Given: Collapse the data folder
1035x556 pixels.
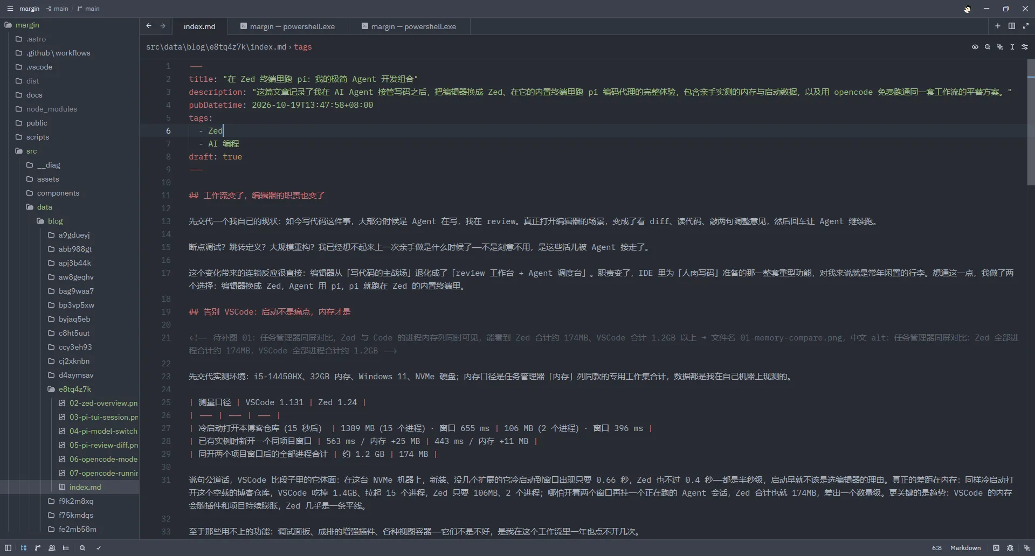Looking at the screenshot, I should (70, 207).
